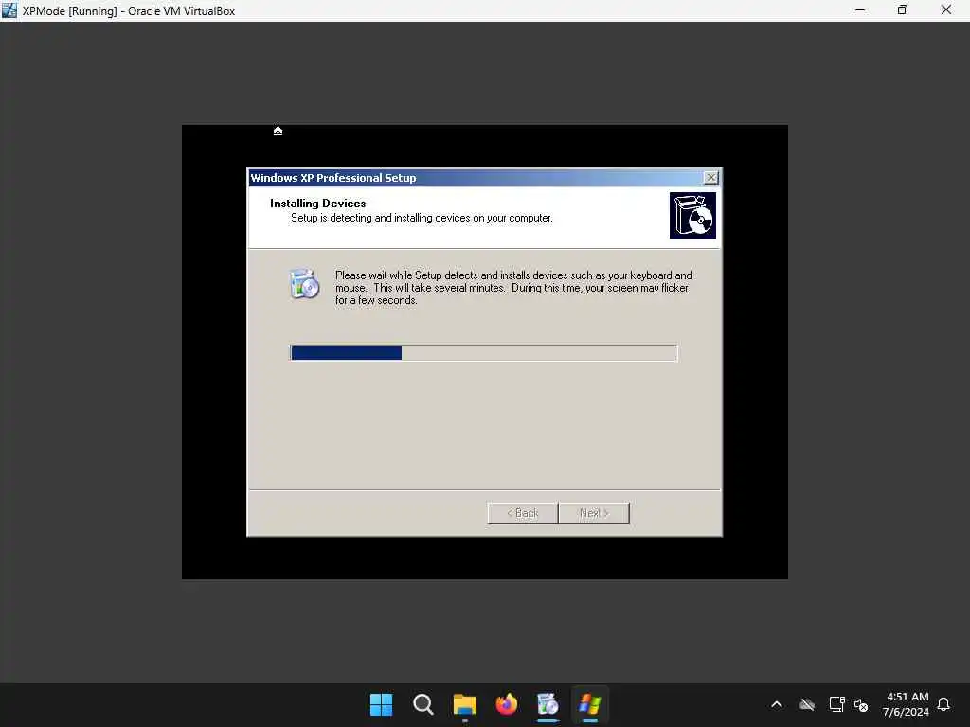Open File Explorer from the taskbar
This screenshot has width=970, height=727.
coord(464,704)
